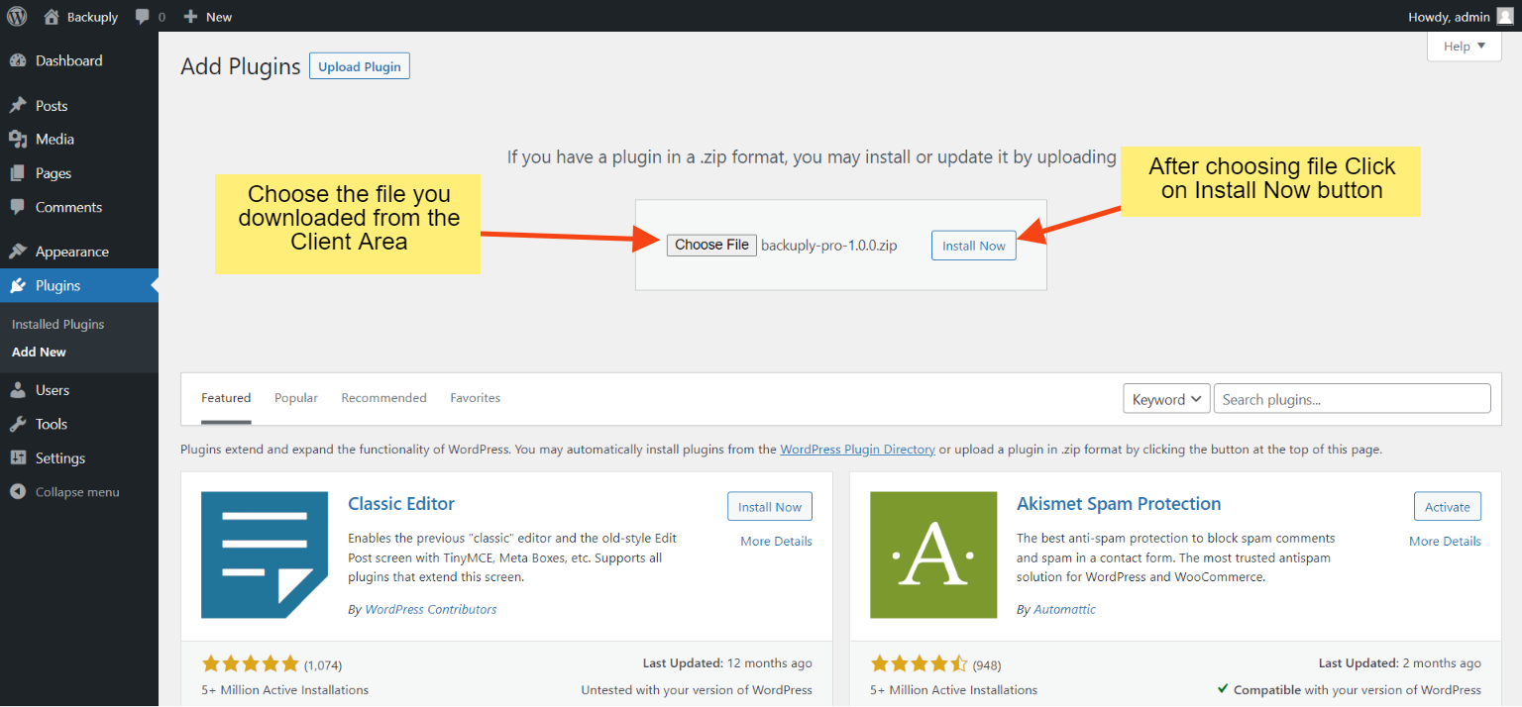1522x707 pixels.
Task: Expand the Help dropdown tab
Action: tap(1464, 47)
